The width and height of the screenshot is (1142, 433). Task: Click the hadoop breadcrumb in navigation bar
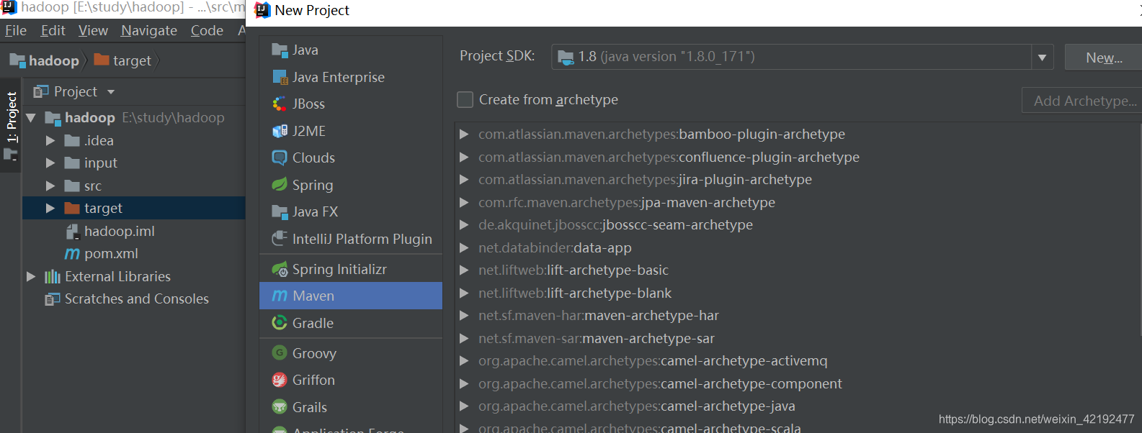pos(45,60)
